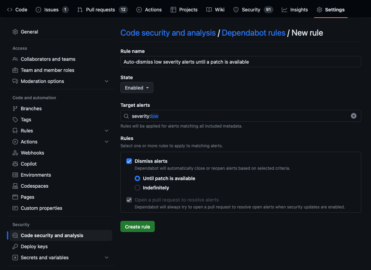Select the Copilot settings icon

tap(16, 164)
